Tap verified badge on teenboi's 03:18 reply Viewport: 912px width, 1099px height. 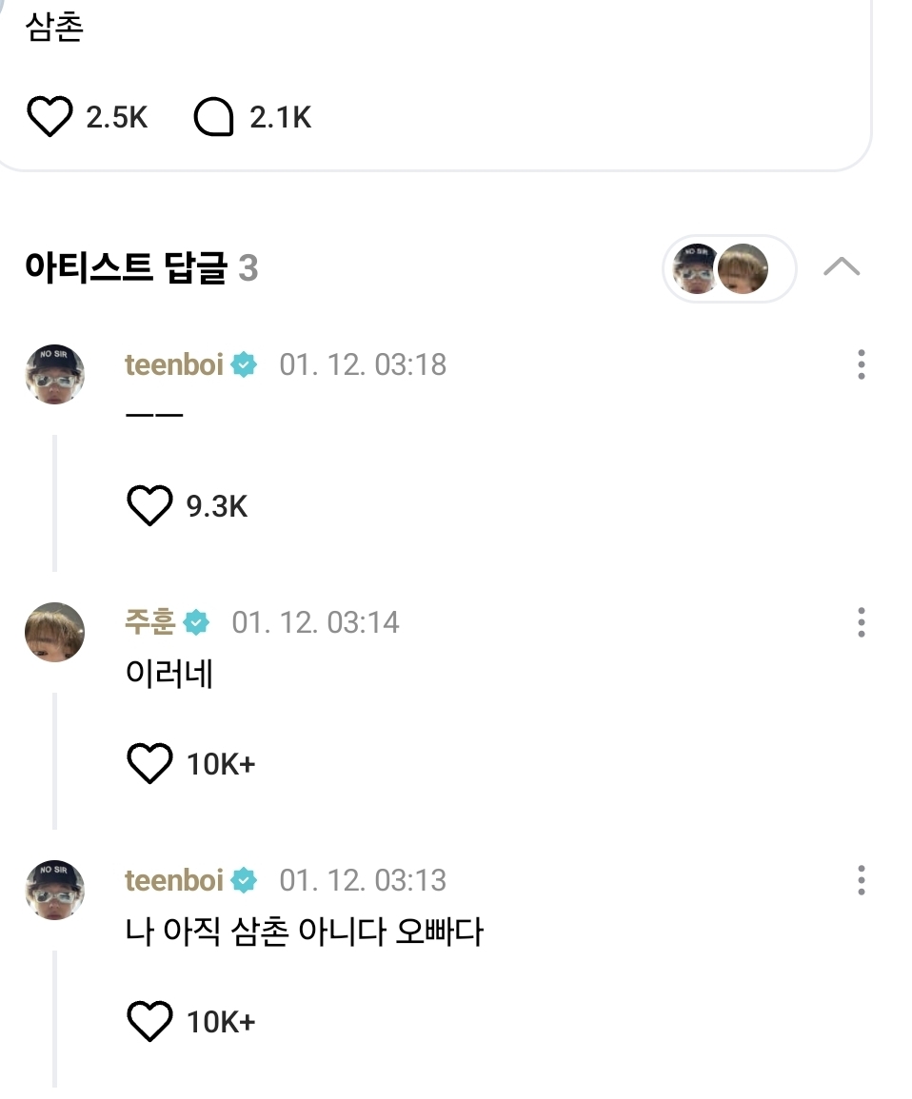pyautogui.click(x=244, y=364)
